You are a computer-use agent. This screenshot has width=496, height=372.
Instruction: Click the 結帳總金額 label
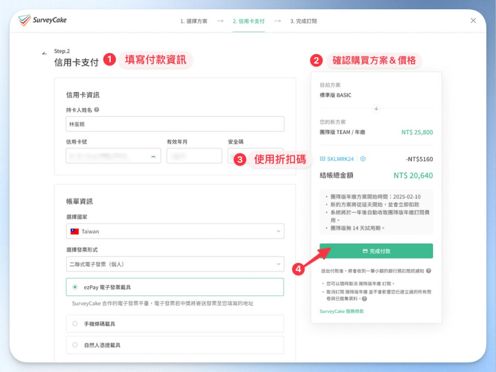[x=336, y=175]
